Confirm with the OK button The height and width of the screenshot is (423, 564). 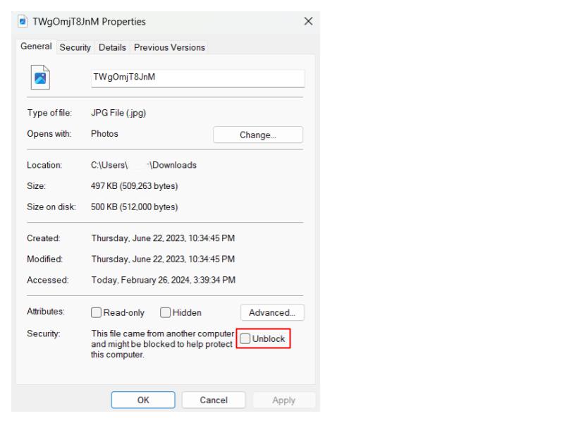[x=142, y=400]
